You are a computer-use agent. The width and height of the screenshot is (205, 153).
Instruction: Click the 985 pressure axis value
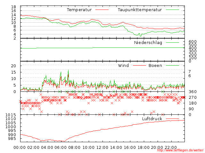coord(12,139)
